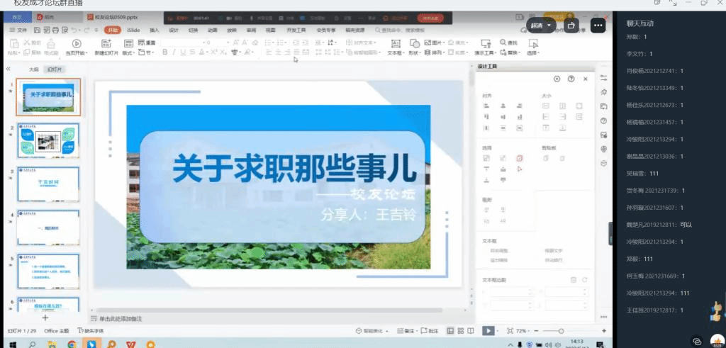Select slide 2 thumbnail in the panel
The height and width of the screenshot is (348, 726).
point(49,140)
